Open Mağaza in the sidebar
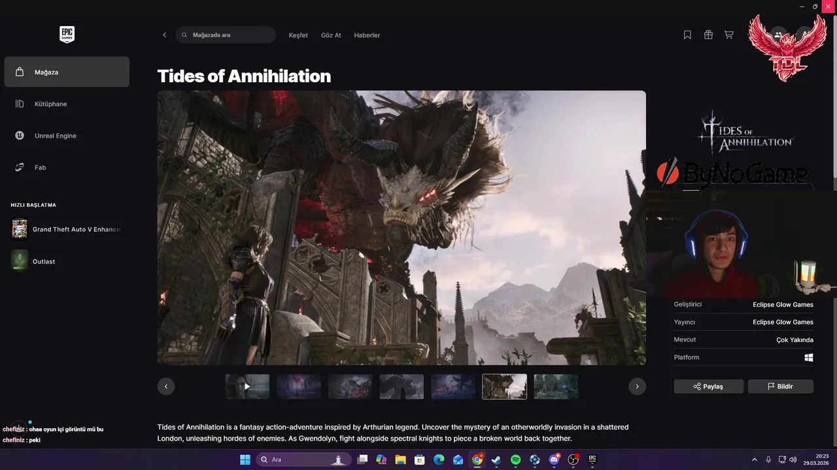Viewport: 837px width, 470px height. pos(67,72)
